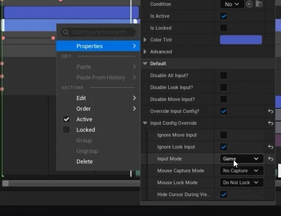Screen dimensions: 281x216
Task: Click Paste From History menu entry
Action: pyautogui.click(x=98, y=78)
